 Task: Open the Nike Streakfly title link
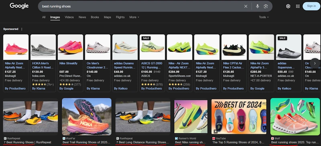(x=68, y=63)
